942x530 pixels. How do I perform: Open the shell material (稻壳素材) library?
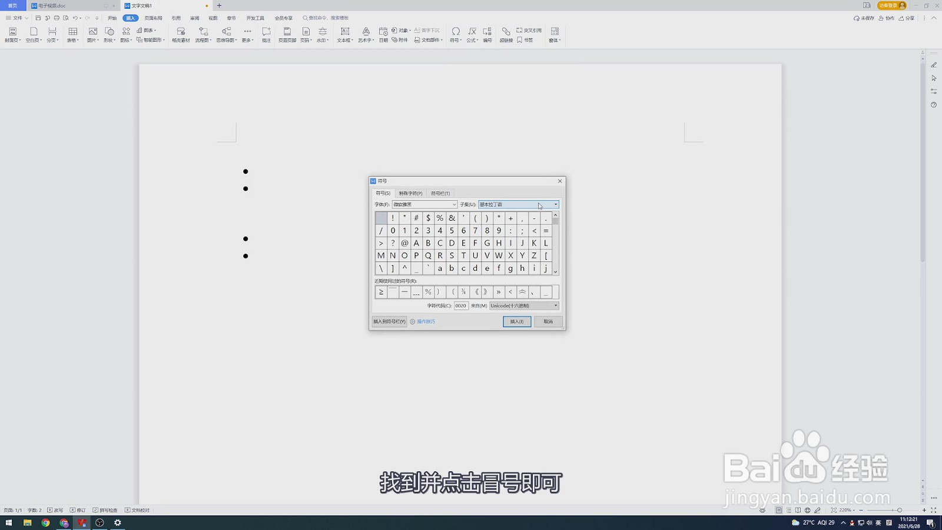(x=181, y=35)
